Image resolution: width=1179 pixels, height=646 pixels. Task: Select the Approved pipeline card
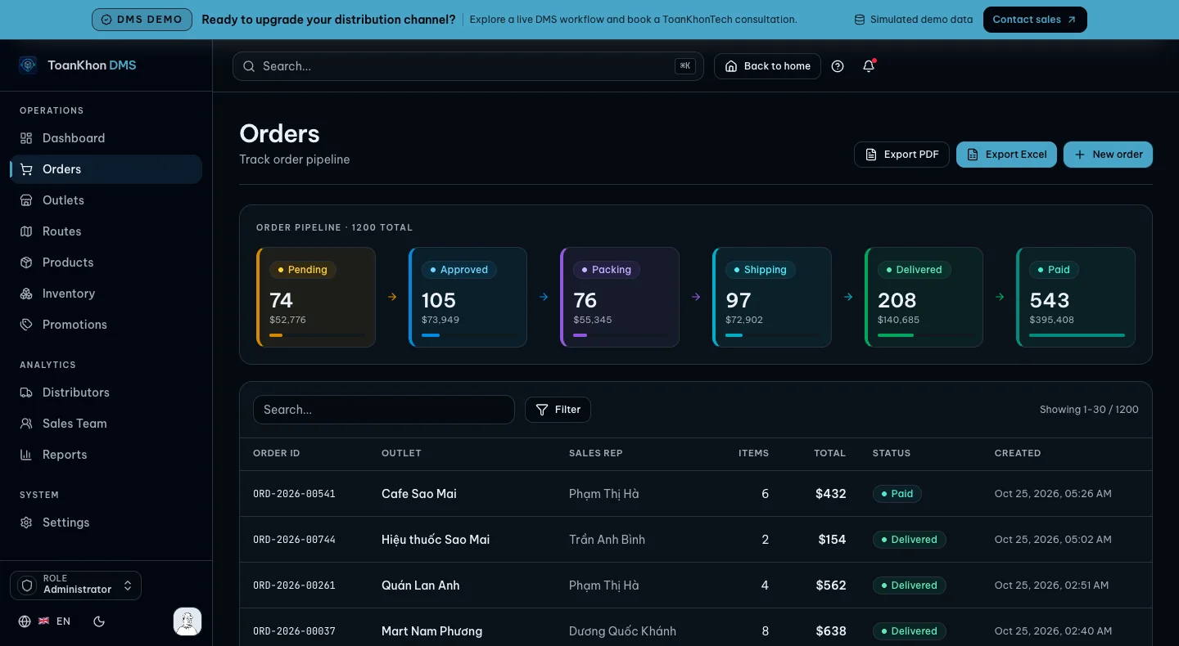[468, 297]
